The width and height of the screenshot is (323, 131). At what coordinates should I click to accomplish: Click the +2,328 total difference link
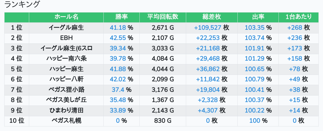click(x=208, y=100)
